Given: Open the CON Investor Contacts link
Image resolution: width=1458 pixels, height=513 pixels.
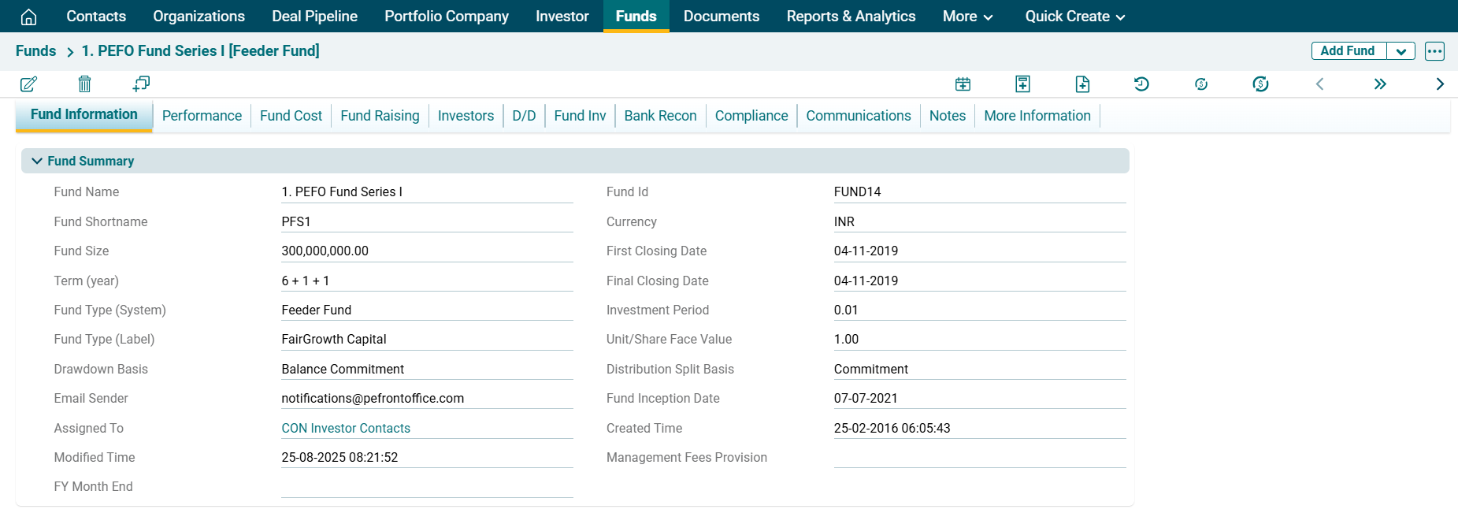Looking at the screenshot, I should point(346,428).
